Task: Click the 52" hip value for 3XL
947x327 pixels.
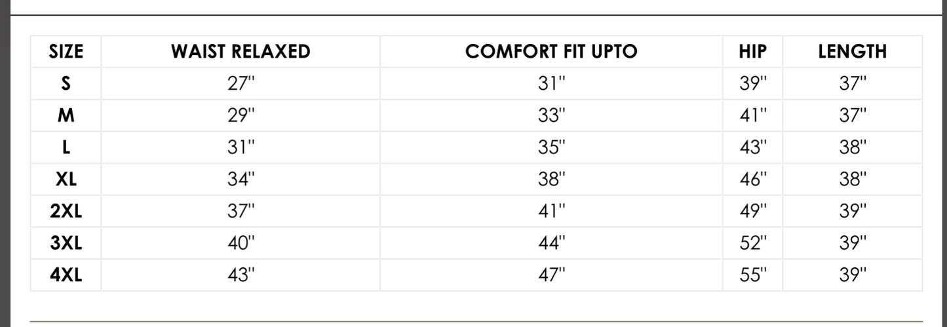Action: tap(752, 243)
